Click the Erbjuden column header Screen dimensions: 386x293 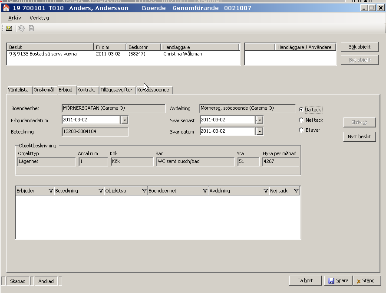[34, 191]
